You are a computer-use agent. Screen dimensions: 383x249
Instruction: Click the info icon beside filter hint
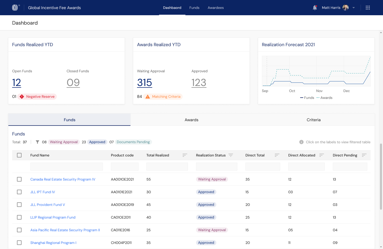[301, 142]
